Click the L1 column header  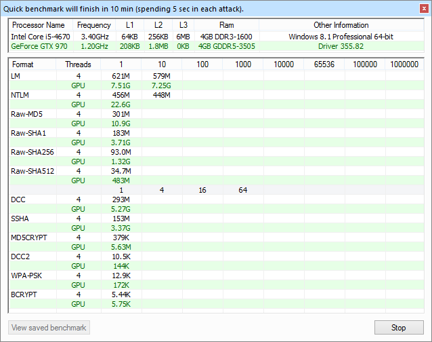coord(129,25)
